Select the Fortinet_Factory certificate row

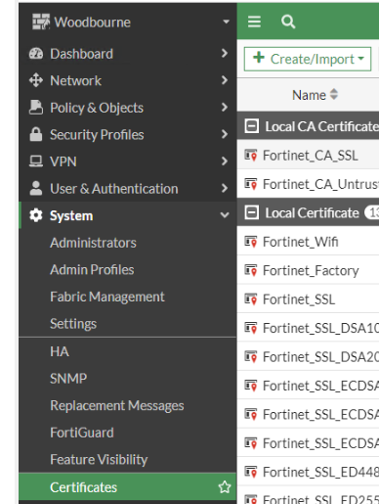(x=308, y=270)
